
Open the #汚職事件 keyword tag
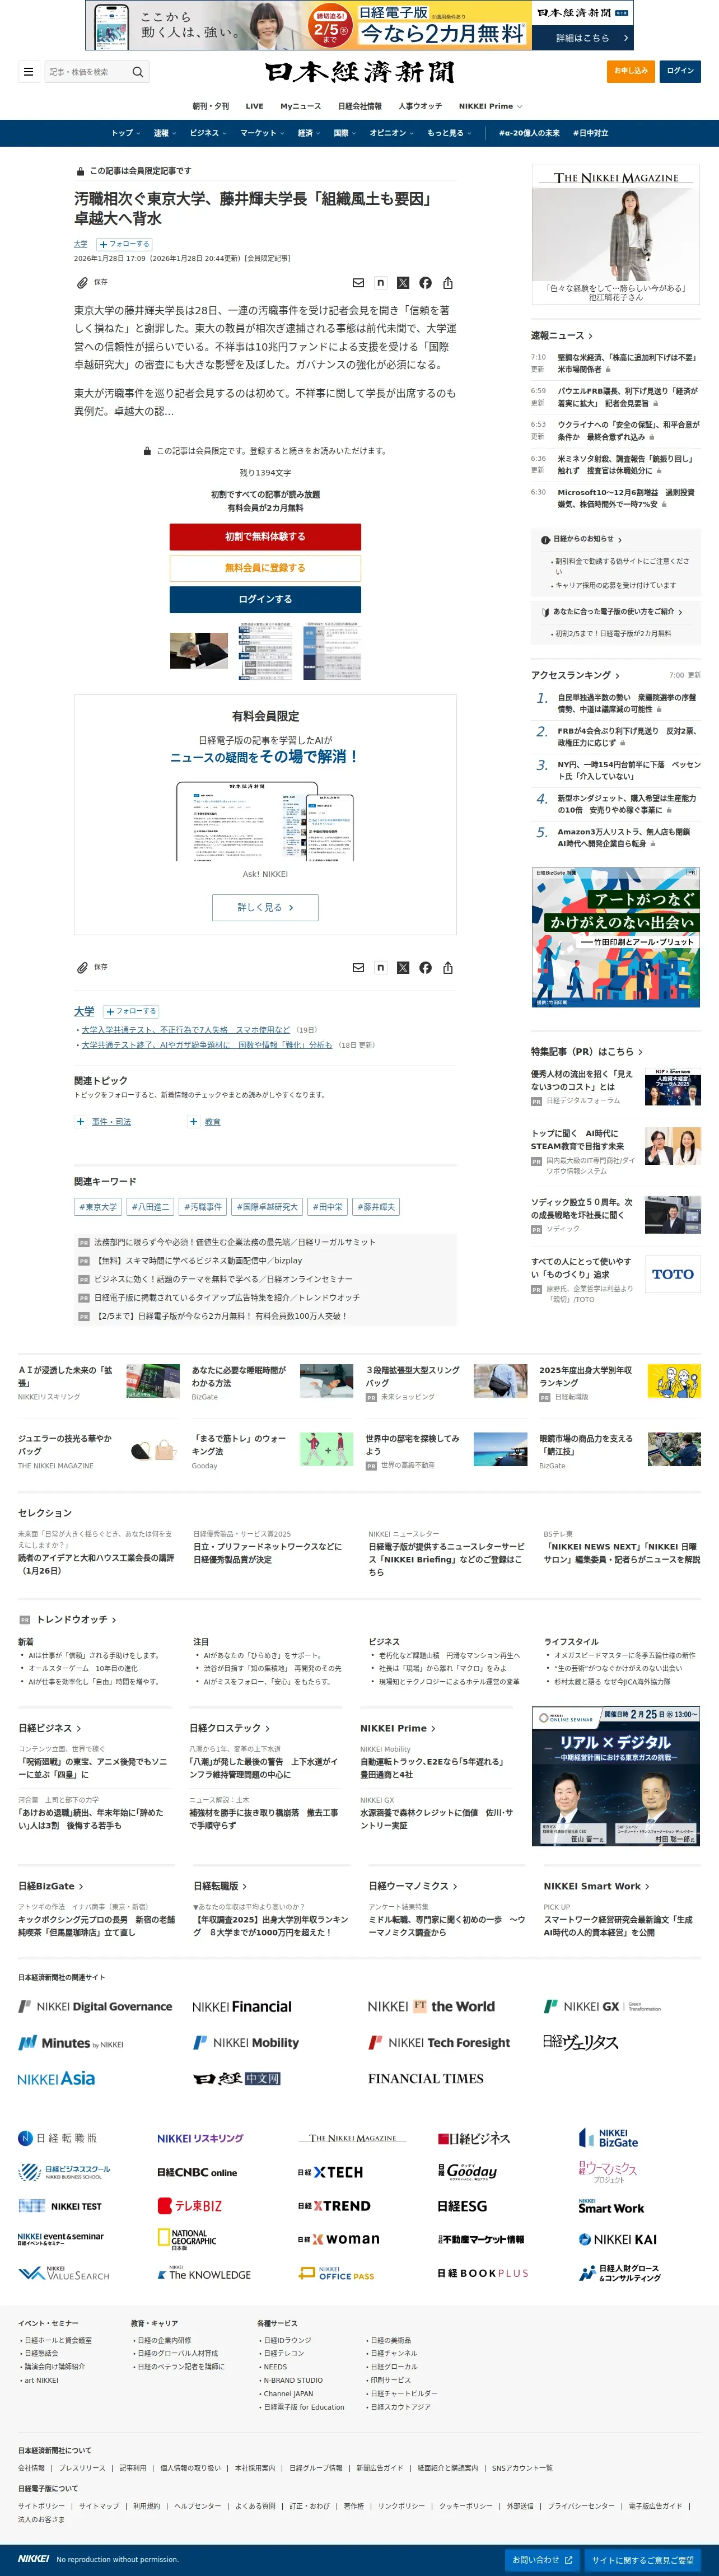tap(203, 1207)
